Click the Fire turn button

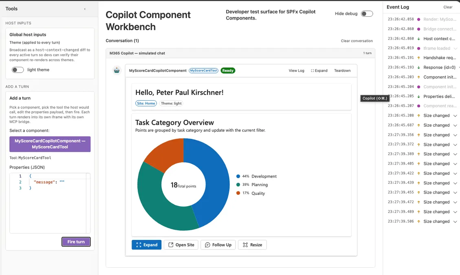76,242
